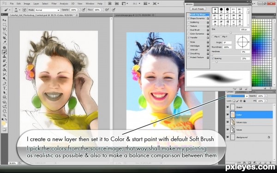
Task: Hide the Sketch layer with eye icon
Action: pos(228,107)
